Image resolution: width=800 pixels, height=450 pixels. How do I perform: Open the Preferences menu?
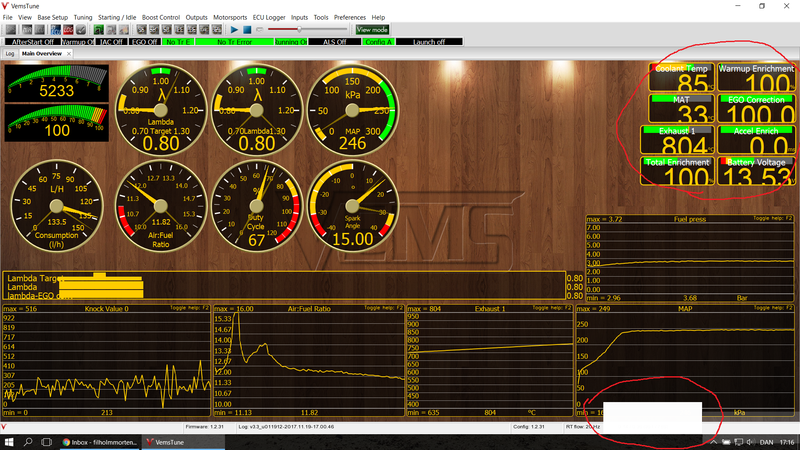point(350,17)
